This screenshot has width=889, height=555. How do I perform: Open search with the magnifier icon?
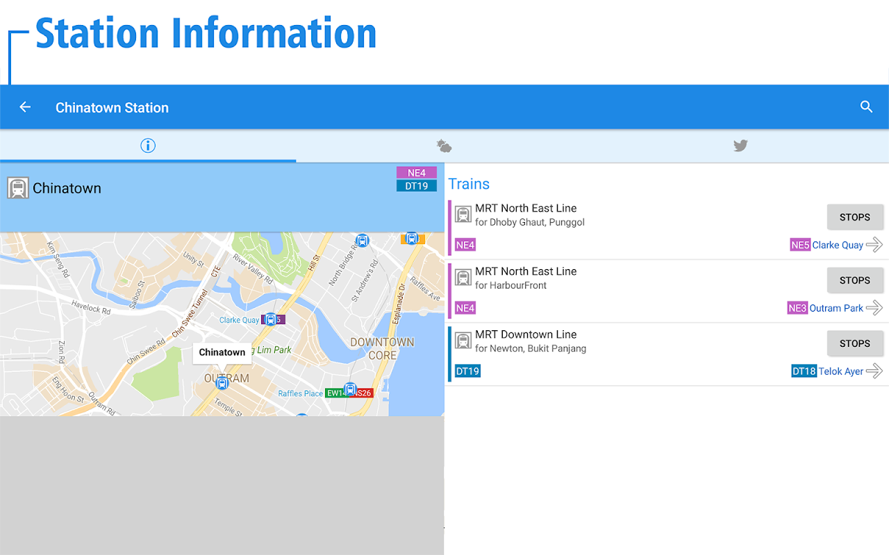coord(866,107)
